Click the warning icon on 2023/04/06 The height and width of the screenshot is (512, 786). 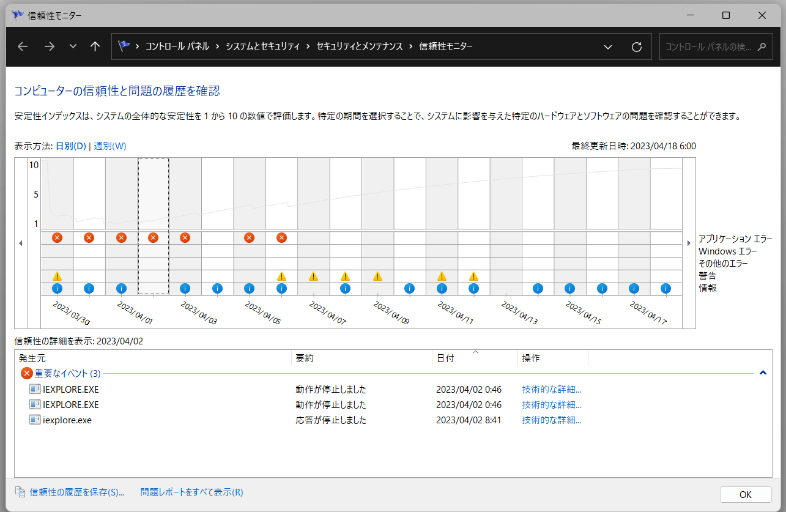pos(281,276)
